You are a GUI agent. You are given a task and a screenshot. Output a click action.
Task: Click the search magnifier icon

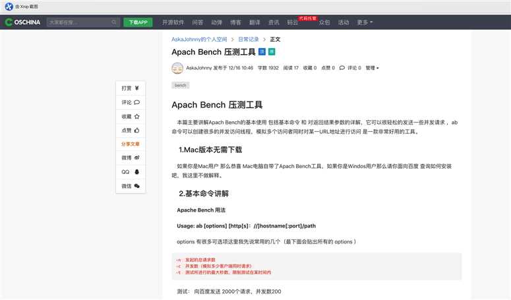pyautogui.click(x=113, y=22)
